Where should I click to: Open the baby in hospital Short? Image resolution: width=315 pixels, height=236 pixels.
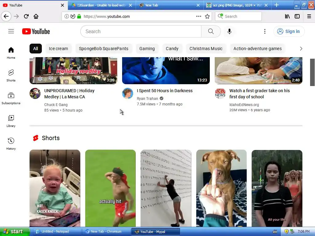pos(55,188)
